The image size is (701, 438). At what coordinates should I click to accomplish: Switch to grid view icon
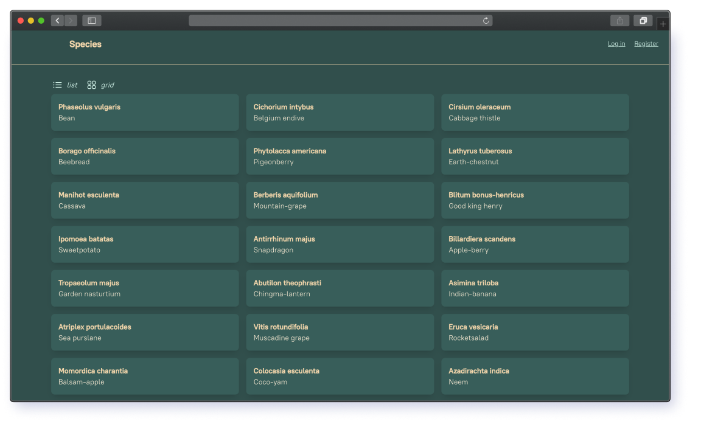pos(92,85)
